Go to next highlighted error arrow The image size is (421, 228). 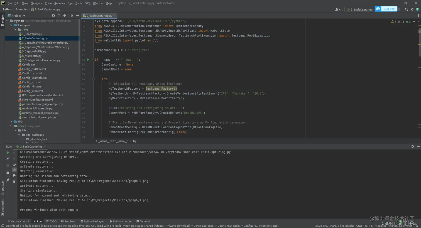(418, 21)
